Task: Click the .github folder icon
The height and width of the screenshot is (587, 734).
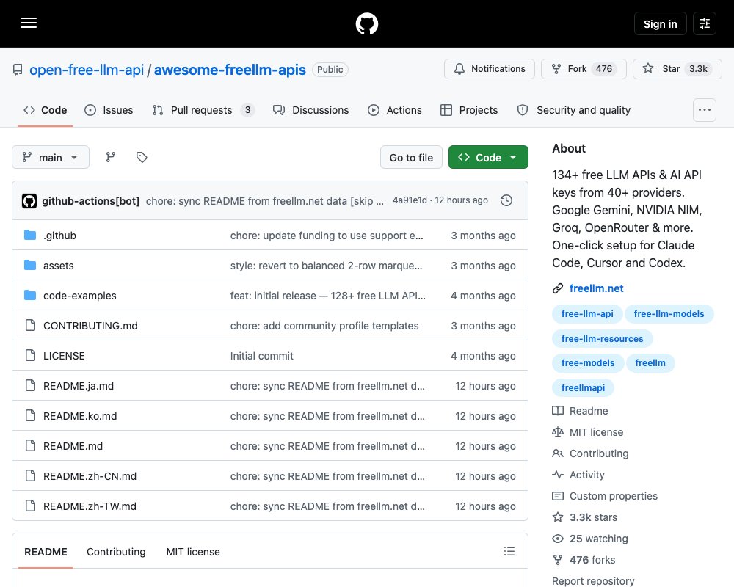Action: tap(30, 235)
